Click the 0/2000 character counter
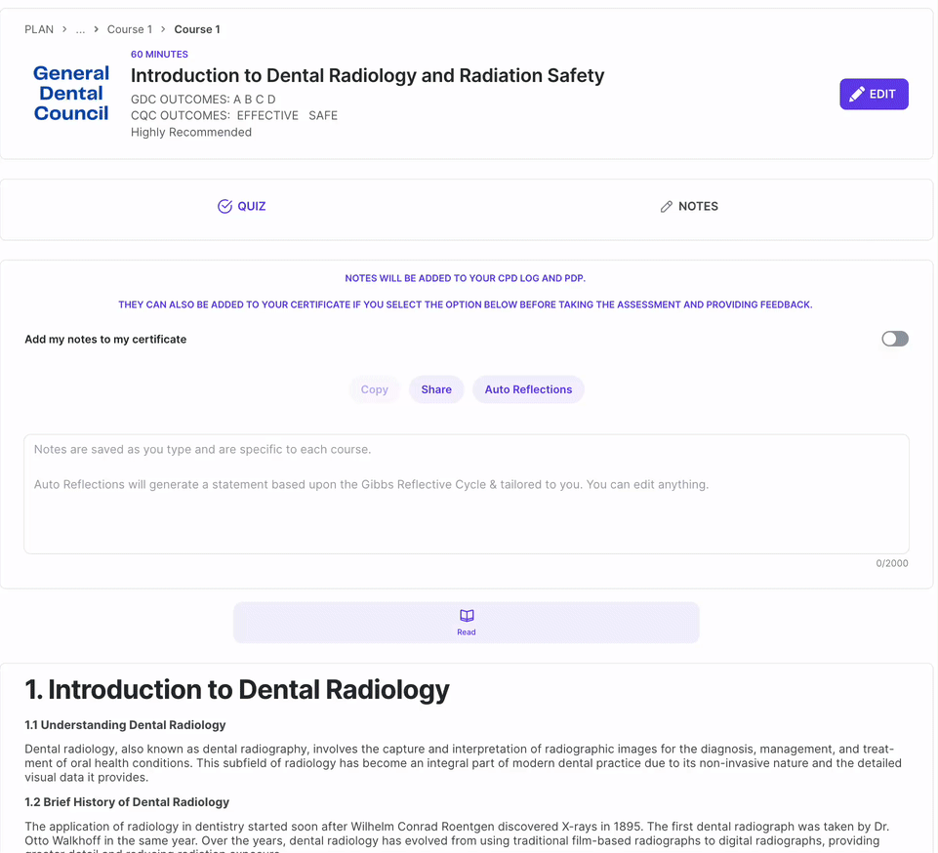The image size is (938, 853). [891, 563]
